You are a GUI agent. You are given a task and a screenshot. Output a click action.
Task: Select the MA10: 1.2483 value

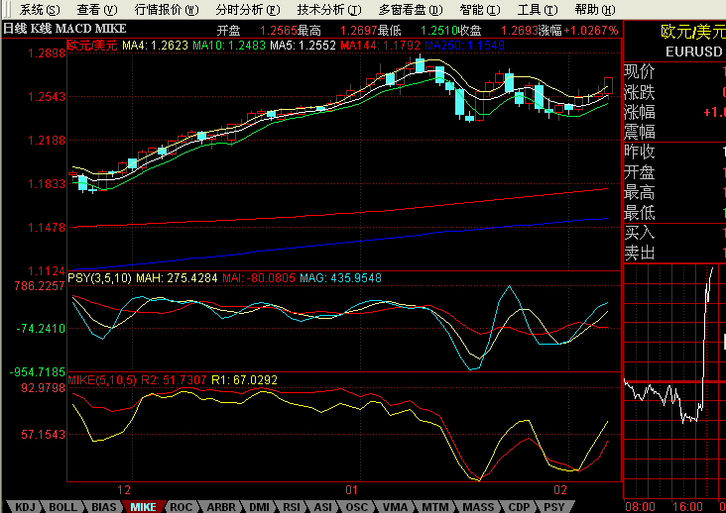pos(229,46)
